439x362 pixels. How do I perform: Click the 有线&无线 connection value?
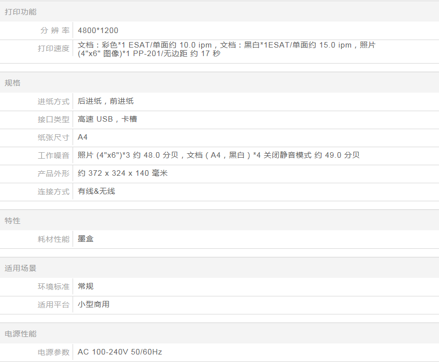[x=96, y=191]
